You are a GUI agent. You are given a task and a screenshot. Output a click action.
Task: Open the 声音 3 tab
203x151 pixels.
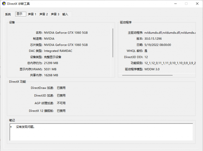[x=55, y=14]
